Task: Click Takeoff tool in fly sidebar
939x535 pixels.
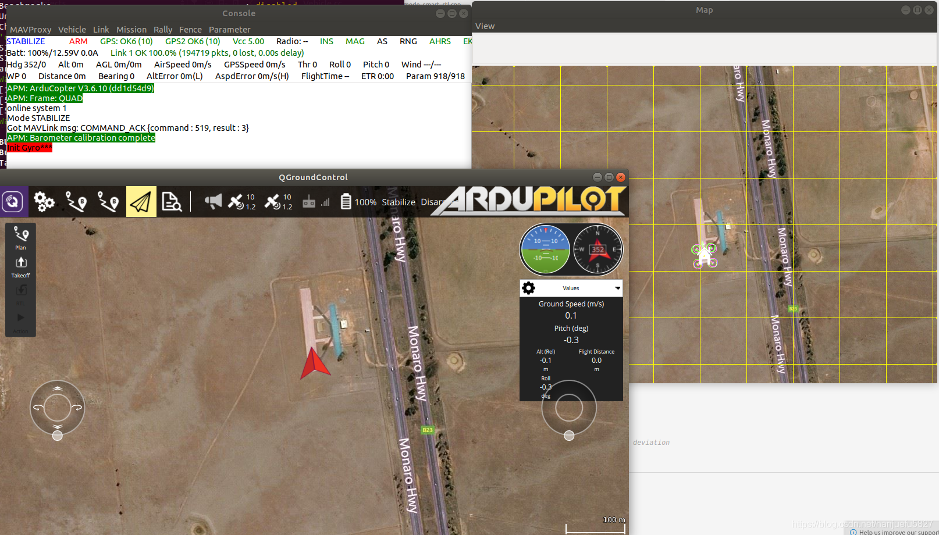Action: [x=21, y=266]
